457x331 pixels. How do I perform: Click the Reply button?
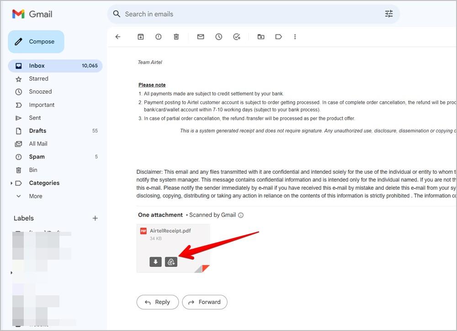157,302
